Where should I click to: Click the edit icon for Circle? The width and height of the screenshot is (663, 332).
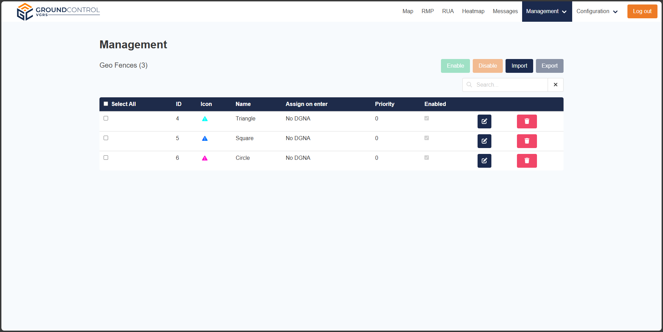point(484,161)
